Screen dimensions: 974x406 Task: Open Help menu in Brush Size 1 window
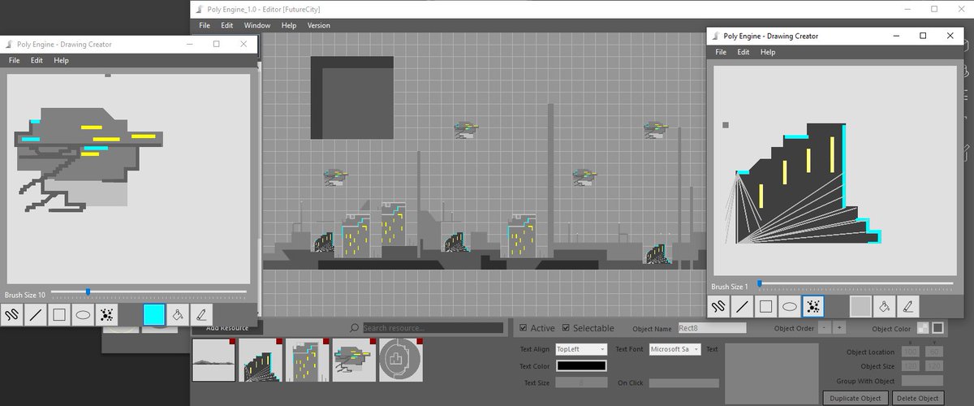pos(768,52)
